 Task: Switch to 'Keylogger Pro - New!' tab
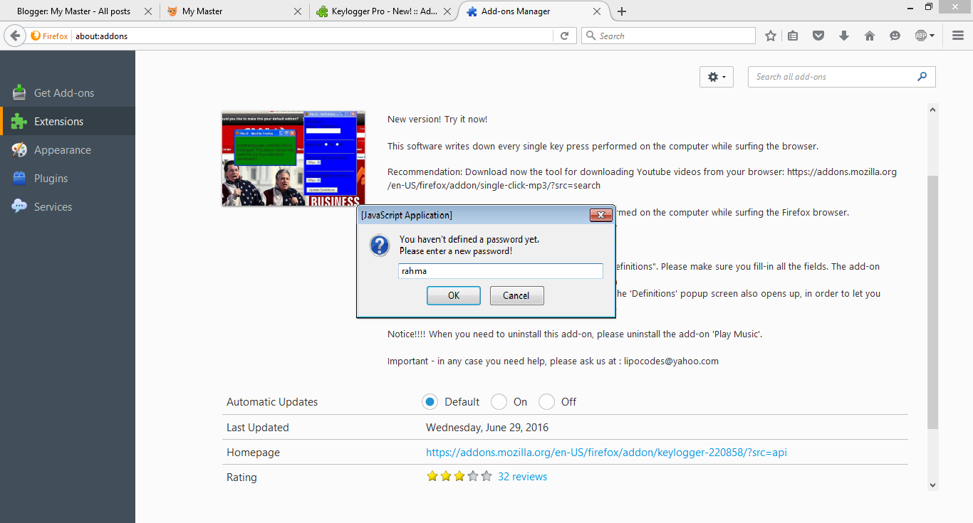[x=384, y=11]
